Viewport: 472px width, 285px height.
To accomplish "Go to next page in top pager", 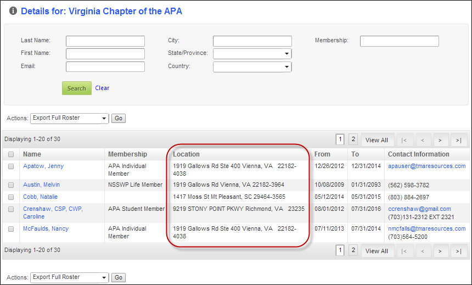I will 440,140.
